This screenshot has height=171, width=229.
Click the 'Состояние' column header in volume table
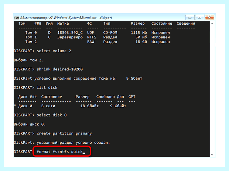pos(162,23)
